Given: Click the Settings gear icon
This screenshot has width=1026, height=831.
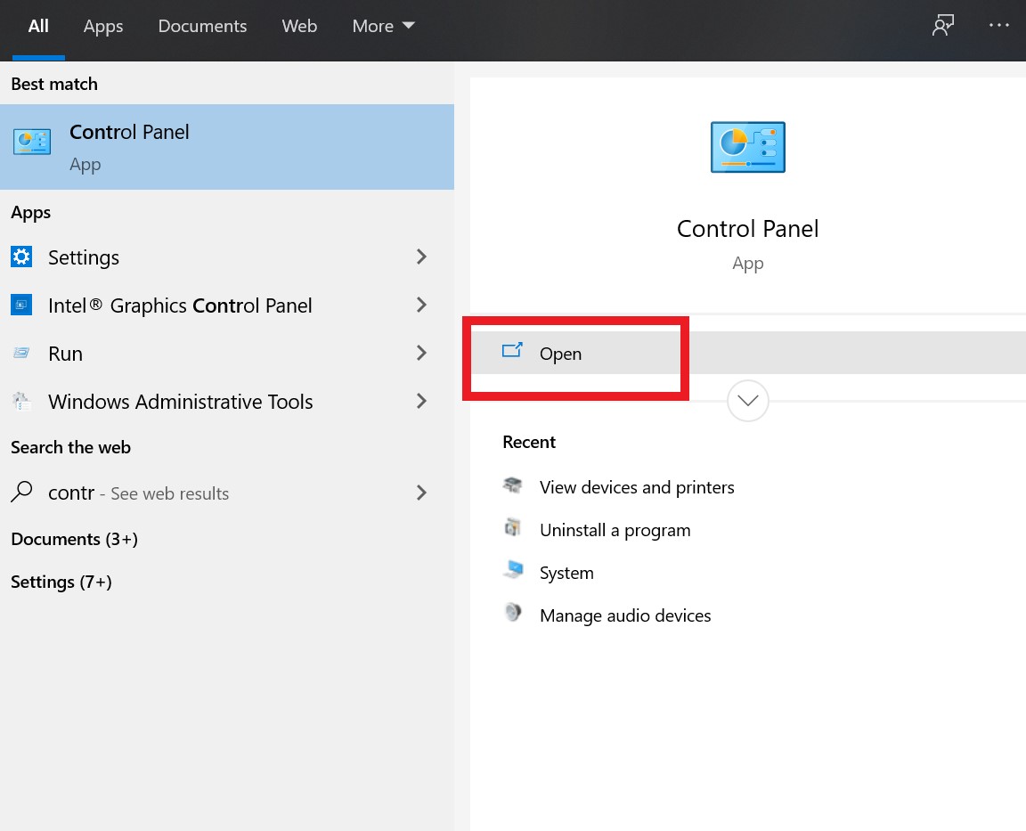Looking at the screenshot, I should 21,257.
